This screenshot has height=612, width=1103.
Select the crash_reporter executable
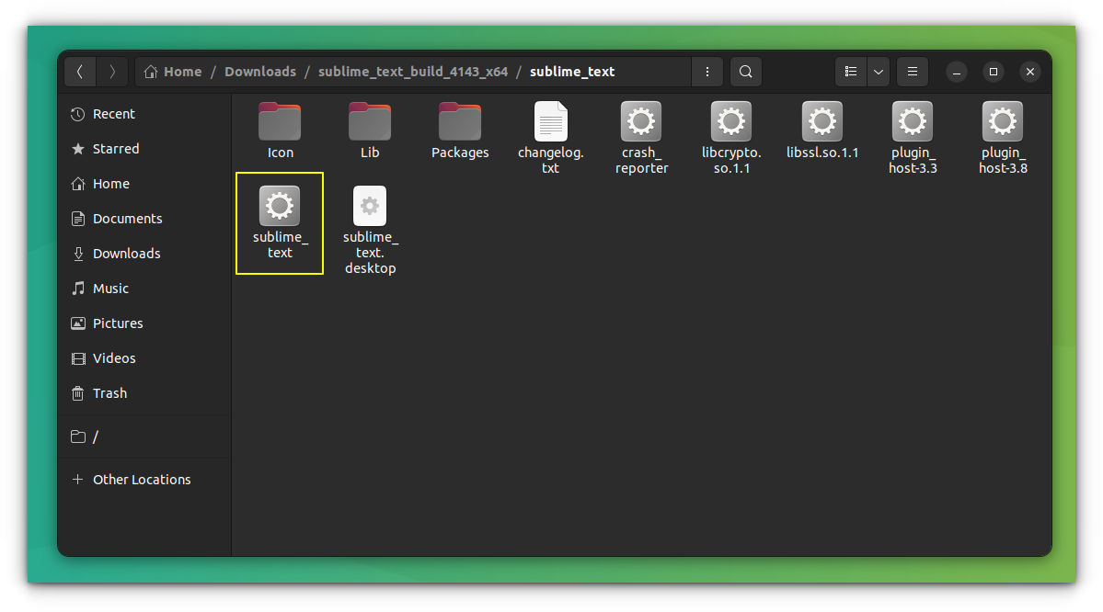(641, 139)
